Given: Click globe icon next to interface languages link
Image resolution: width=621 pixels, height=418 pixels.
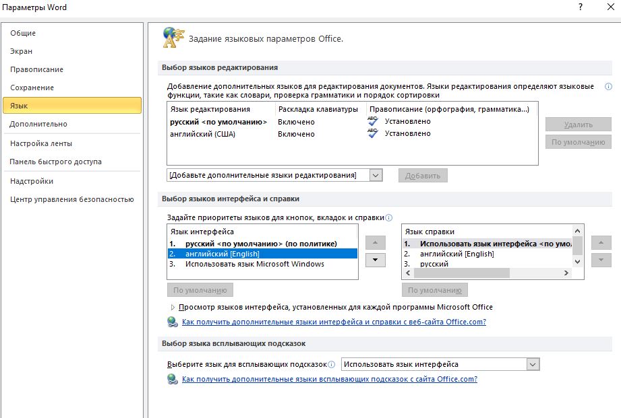Looking at the screenshot, I should pyautogui.click(x=173, y=322).
